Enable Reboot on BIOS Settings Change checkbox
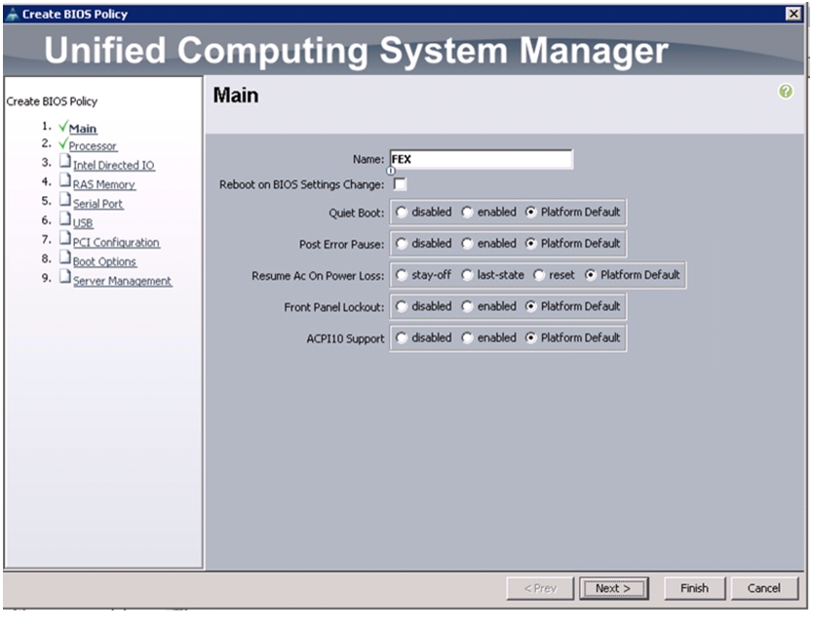Screen dimensions: 814x628 (400, 184)
